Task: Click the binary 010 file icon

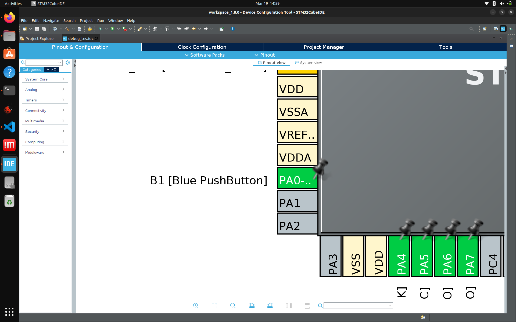Action: (x=79, y=29)
